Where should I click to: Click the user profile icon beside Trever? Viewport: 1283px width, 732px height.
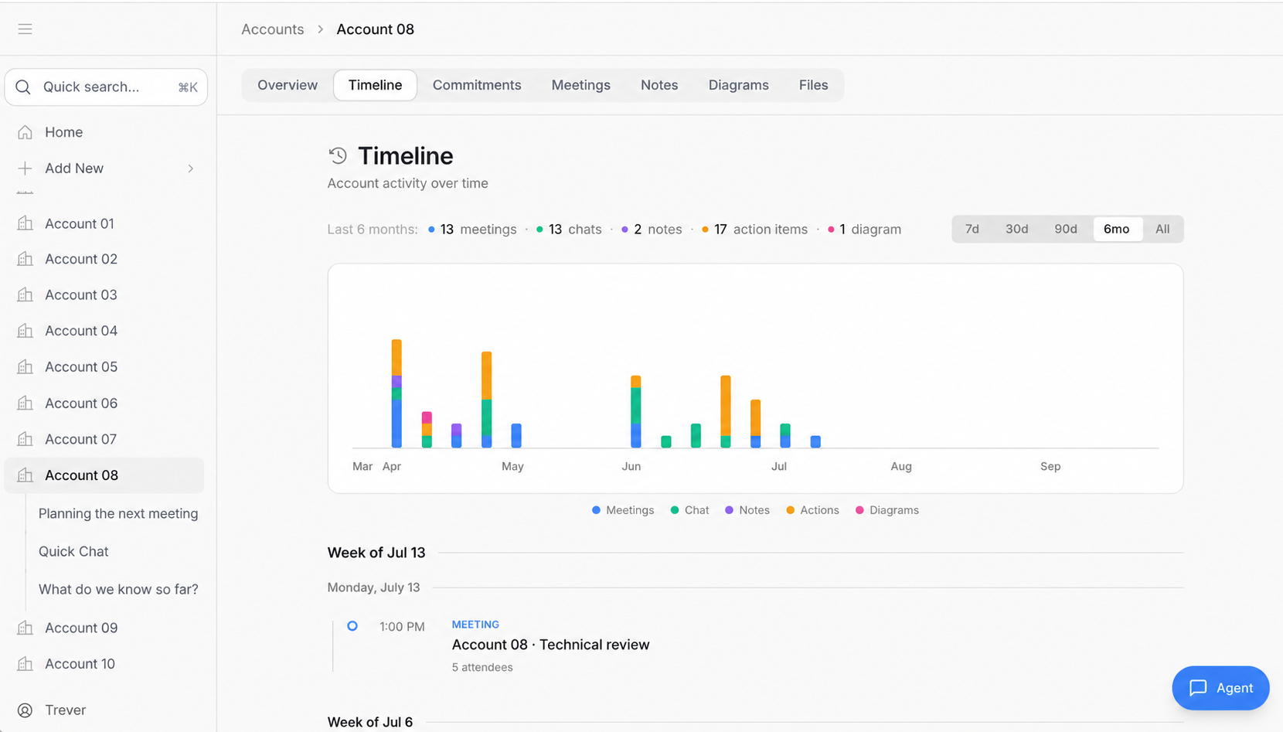(25, 710)
